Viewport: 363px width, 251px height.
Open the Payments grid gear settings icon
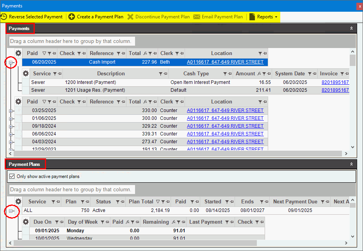18,53
